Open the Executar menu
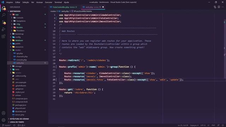 coord(49,2)
